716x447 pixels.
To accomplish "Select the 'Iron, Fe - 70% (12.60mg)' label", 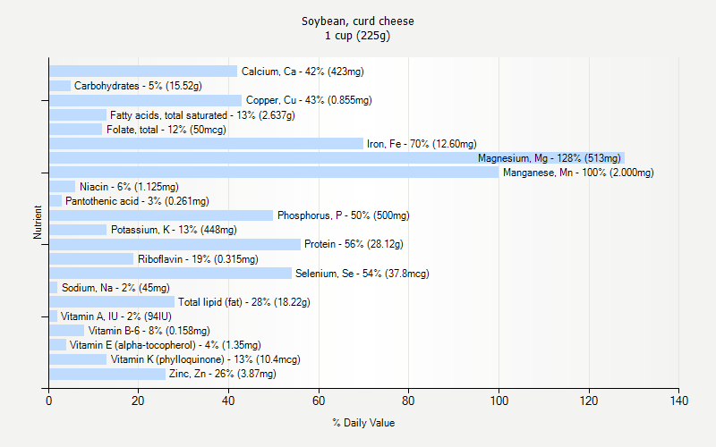I will 422,144.
